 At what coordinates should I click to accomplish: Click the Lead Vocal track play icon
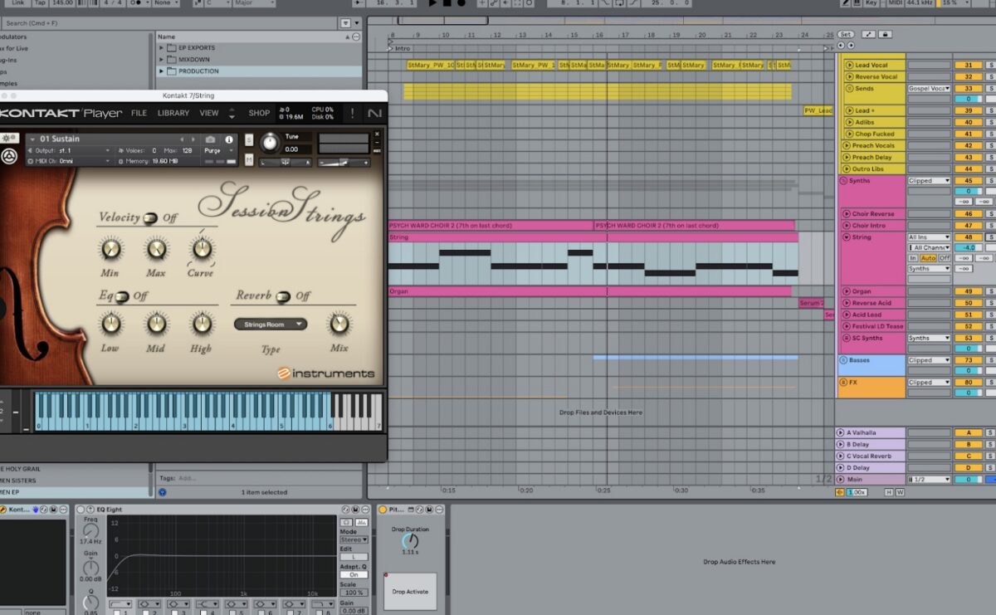(x=849, y=65)
